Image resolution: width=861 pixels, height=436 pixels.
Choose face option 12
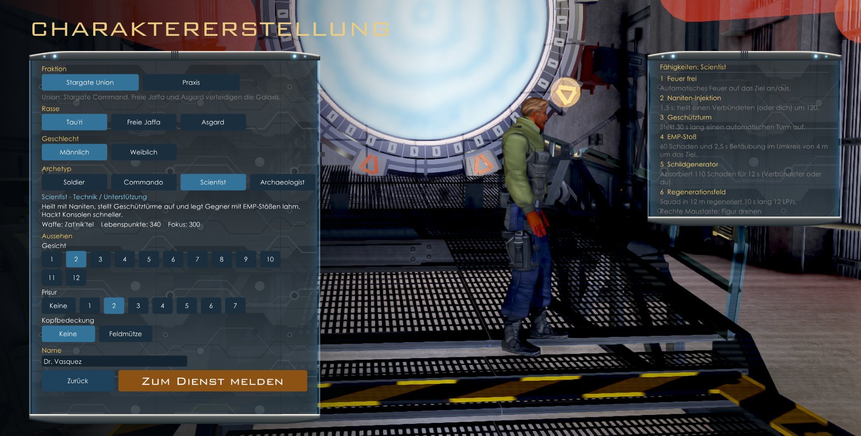tap(76, 278)
